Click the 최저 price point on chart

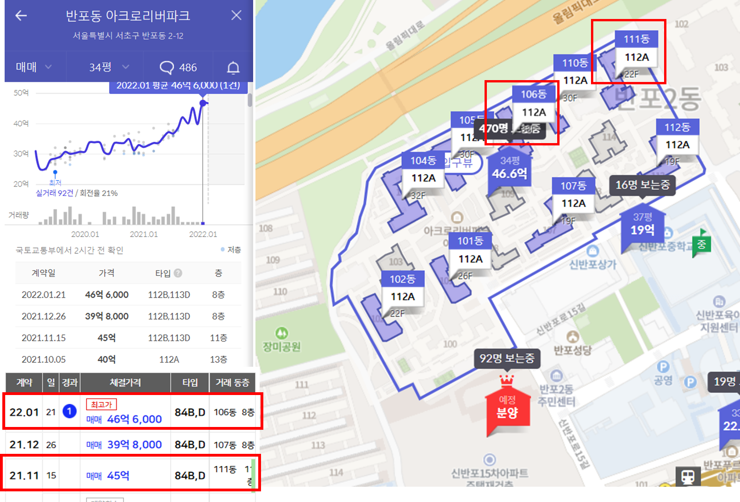pyautogui.click(x=55, y=173)
